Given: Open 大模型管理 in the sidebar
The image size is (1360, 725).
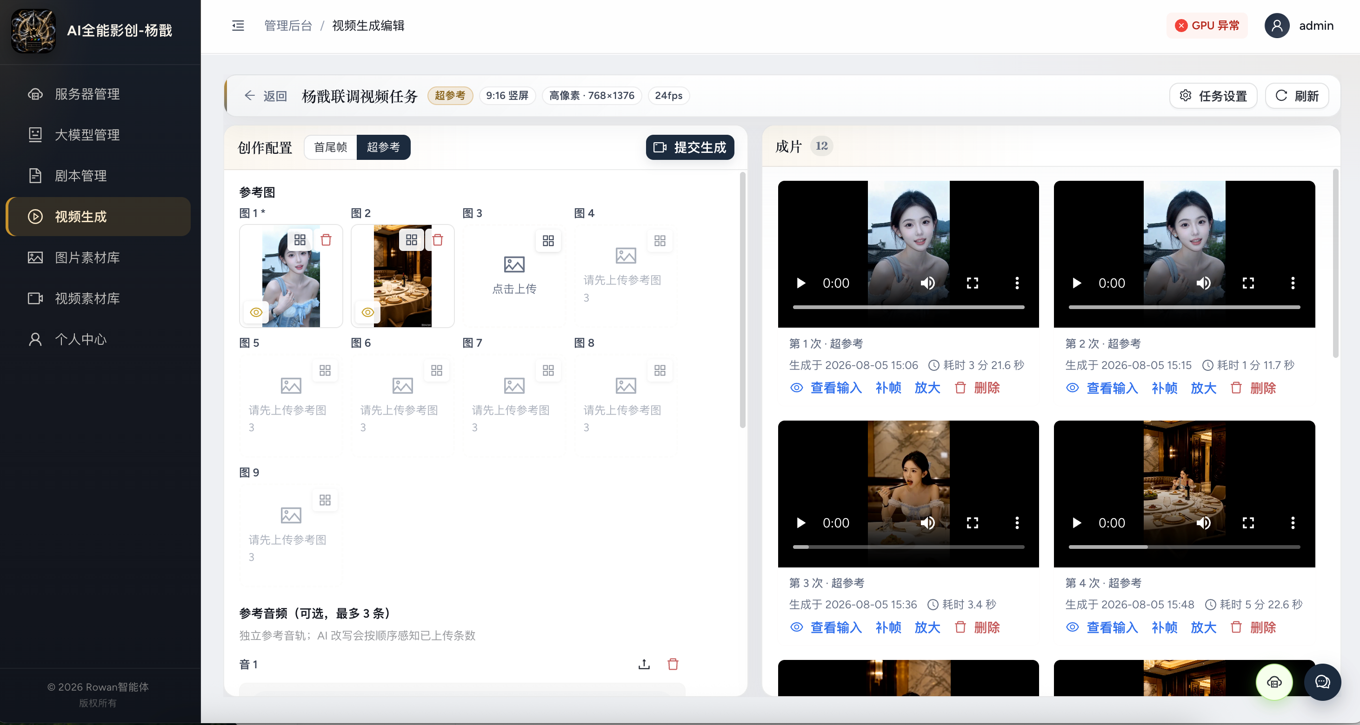Looking at the screenshot, I should pos(98,135).
